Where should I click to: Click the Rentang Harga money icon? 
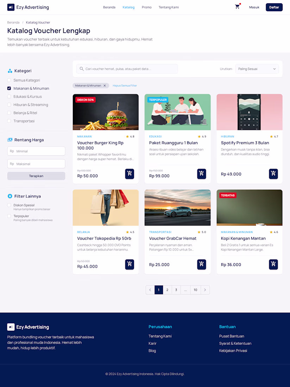tap(10, 140)
